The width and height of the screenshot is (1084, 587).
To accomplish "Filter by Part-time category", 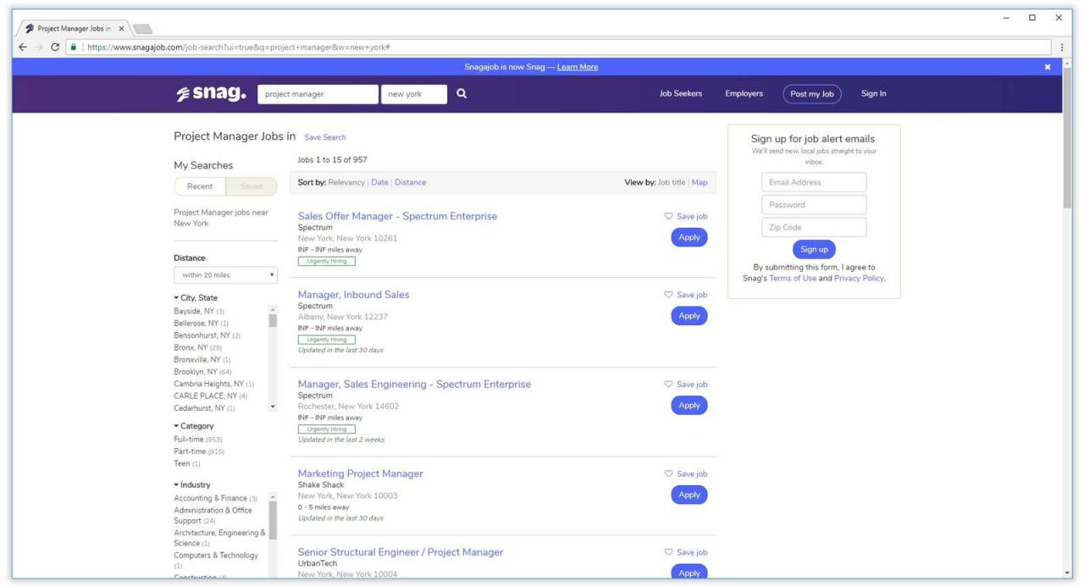I will [x=199, y=451].
